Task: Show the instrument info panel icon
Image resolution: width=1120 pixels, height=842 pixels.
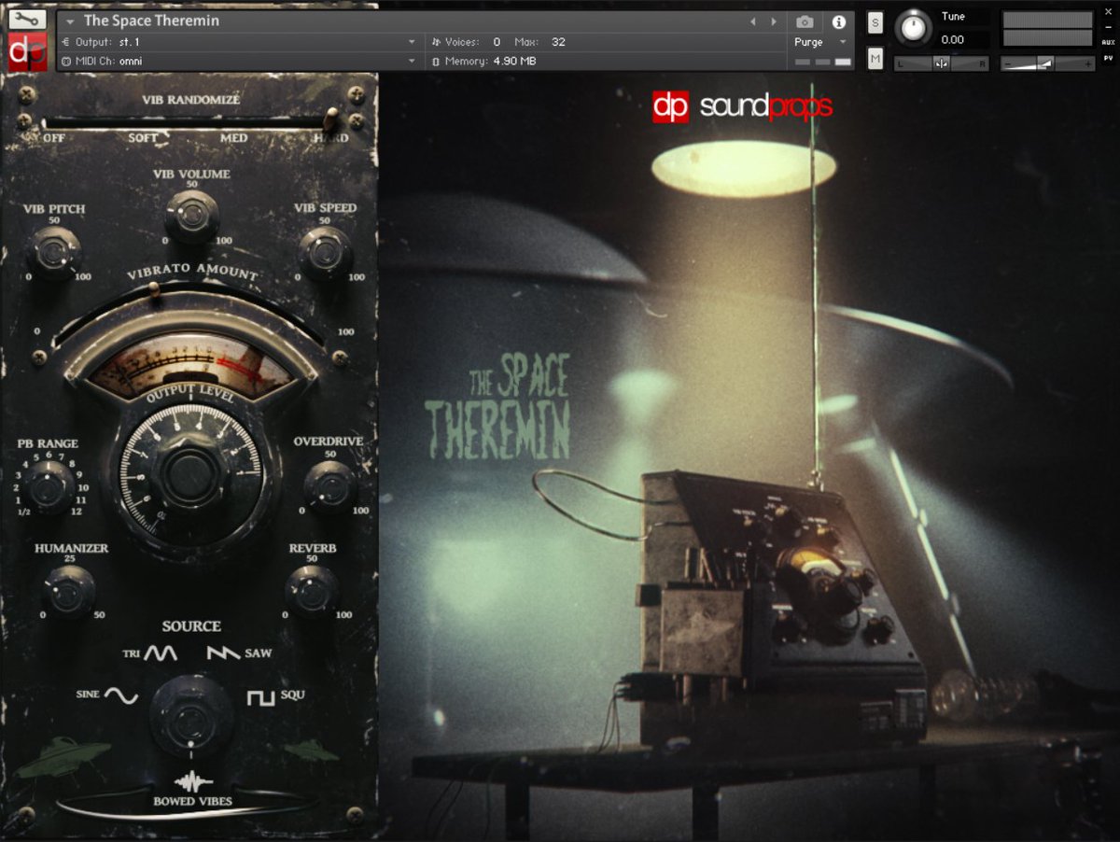Action: pyautogui.click(x=838, y=21)
